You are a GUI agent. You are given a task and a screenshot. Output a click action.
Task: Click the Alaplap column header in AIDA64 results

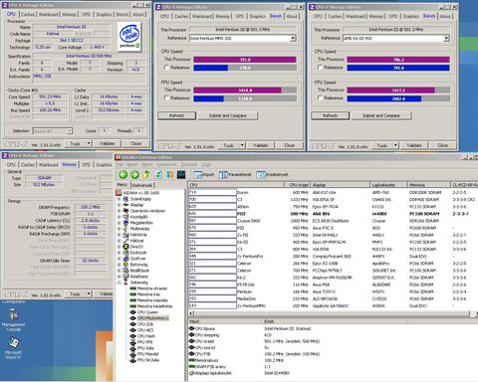[x=341, y=185]
